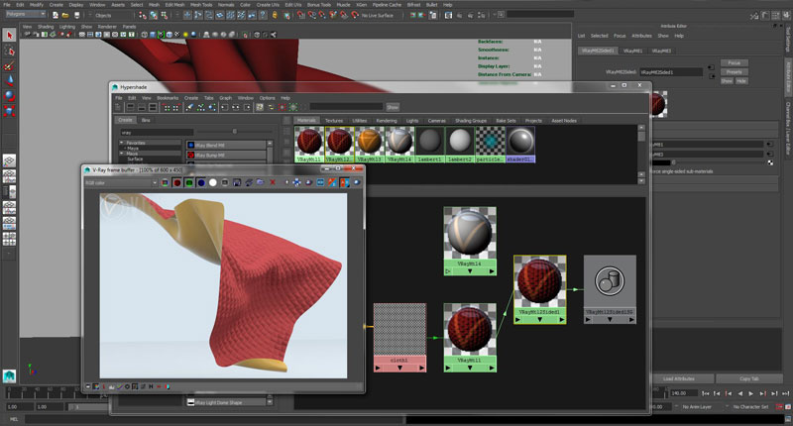This screenshot has height=426, width=793.
Task: Click the yellow light icon in viewport toolbar
Action: pyautogui.click(x=185, y=35)
